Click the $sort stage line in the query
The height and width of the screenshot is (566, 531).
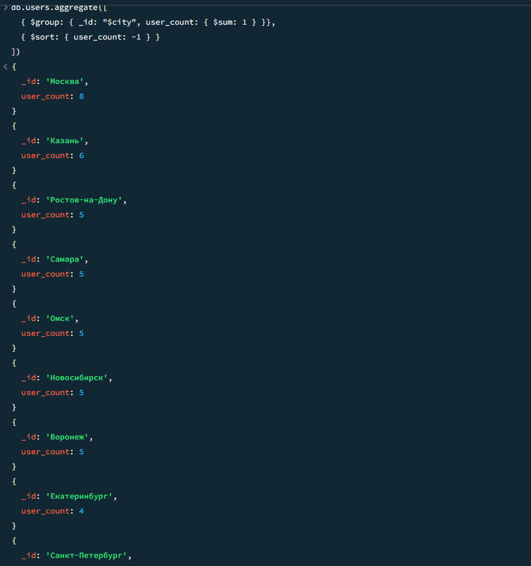tap(90, 37)
